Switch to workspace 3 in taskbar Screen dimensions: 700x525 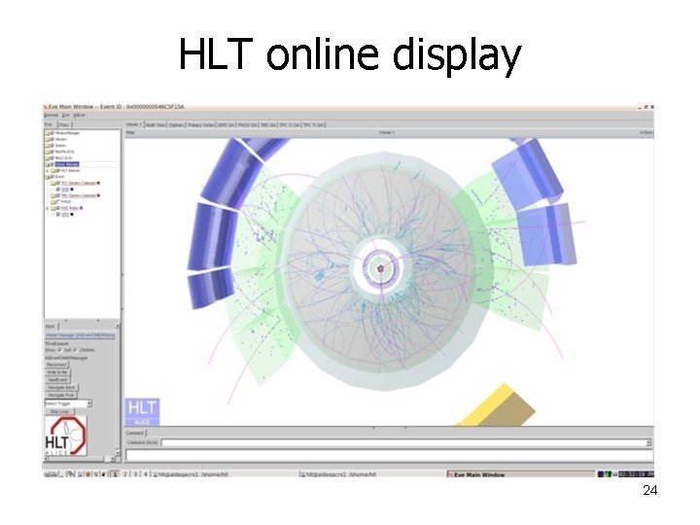135,474
